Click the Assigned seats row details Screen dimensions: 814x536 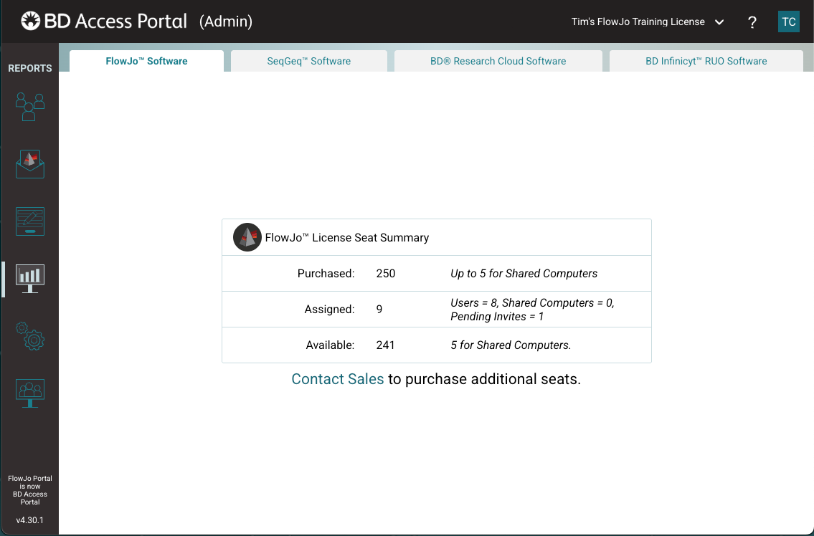pos(531,310)
